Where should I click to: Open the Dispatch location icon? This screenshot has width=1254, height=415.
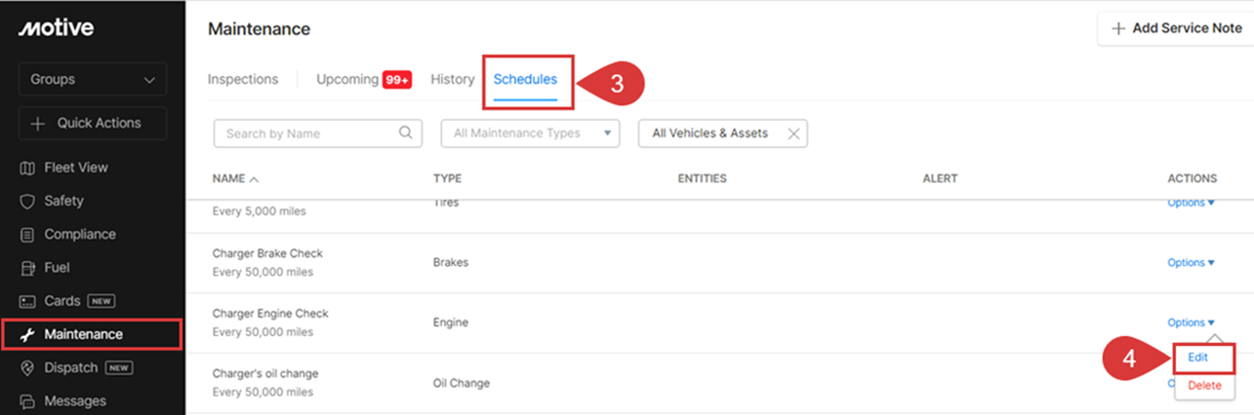pos(27,367)
